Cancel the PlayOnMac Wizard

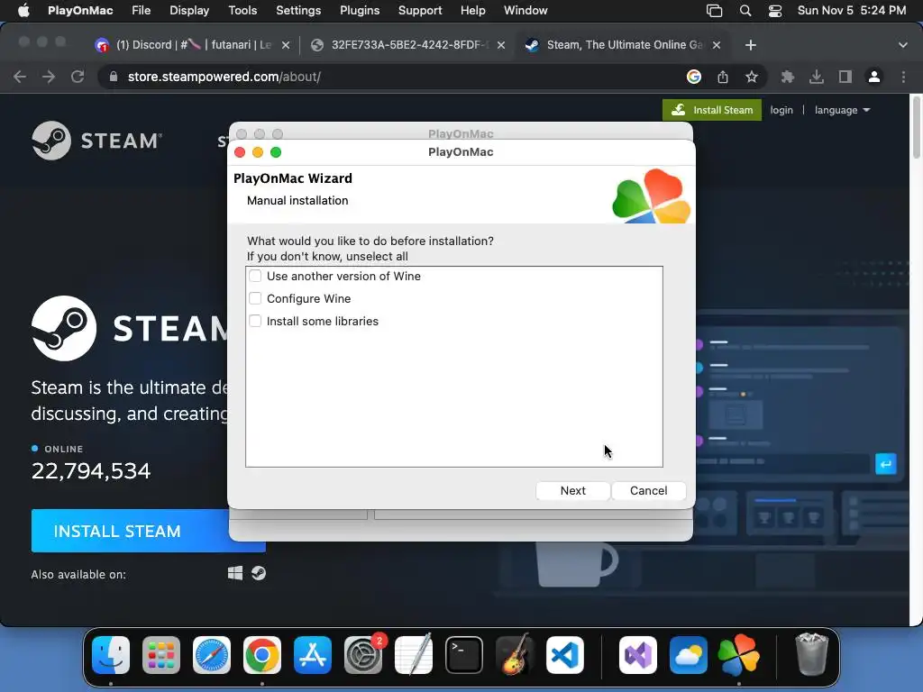click(649, 491)
